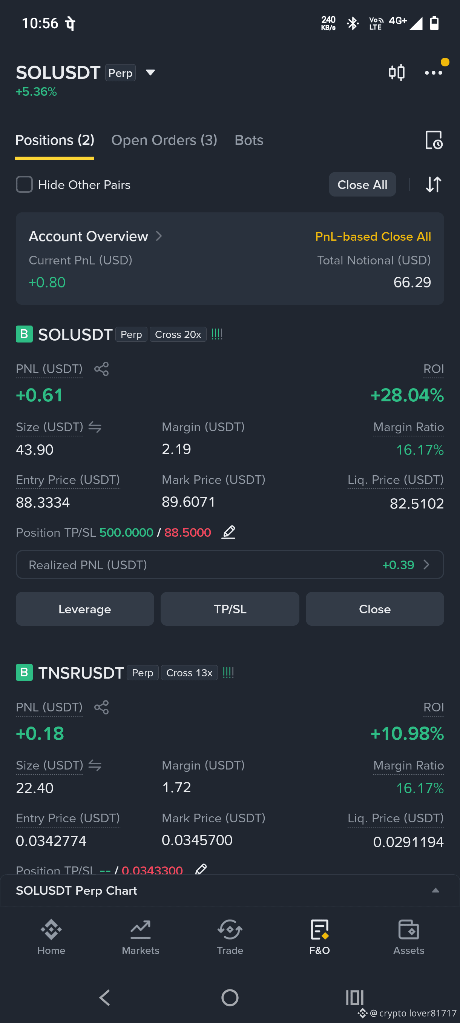Expand the SOLUSDT Perp Chart panel

tap(435, 890)
